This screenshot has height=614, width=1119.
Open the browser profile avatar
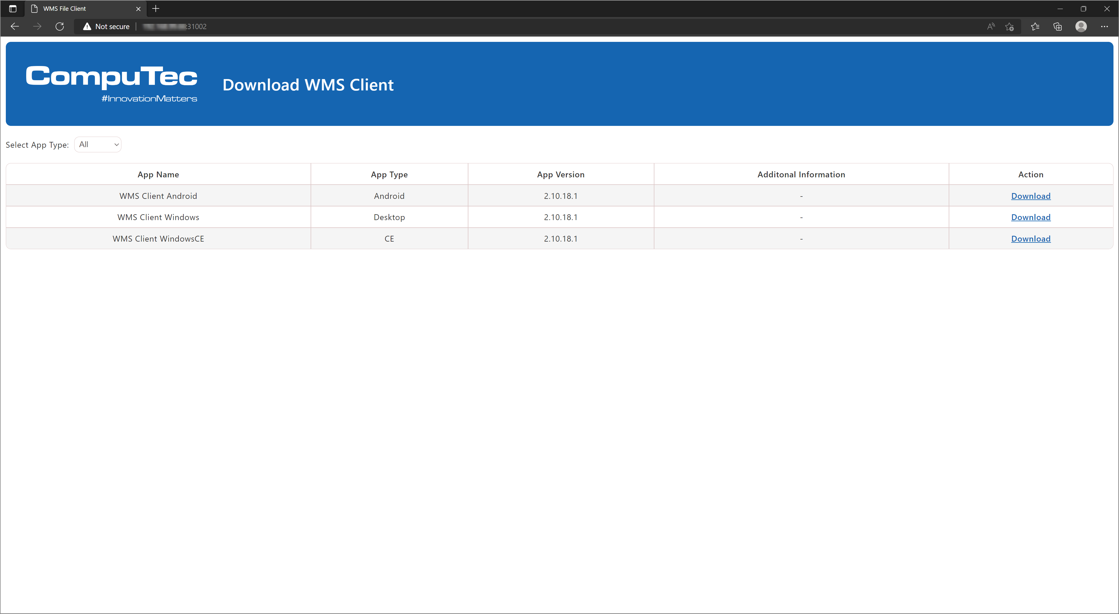pos(1081,26)
